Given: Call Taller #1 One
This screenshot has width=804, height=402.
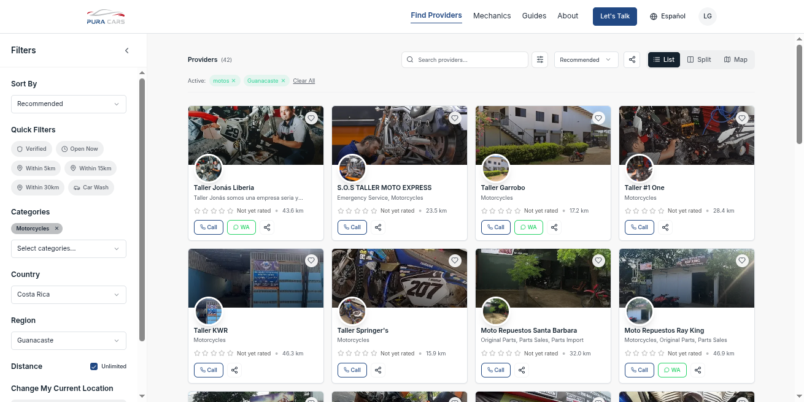Looking at the screenshot, I should click(x=640, y=227).
